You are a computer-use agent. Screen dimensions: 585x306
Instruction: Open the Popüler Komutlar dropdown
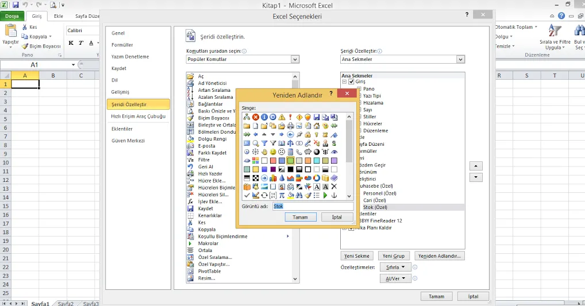pyautogui.click(x=295, y=59)
